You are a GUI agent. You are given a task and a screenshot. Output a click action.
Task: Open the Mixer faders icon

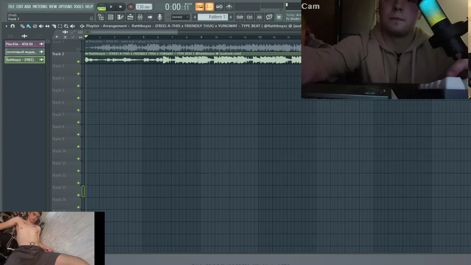(x=140, y=17)
